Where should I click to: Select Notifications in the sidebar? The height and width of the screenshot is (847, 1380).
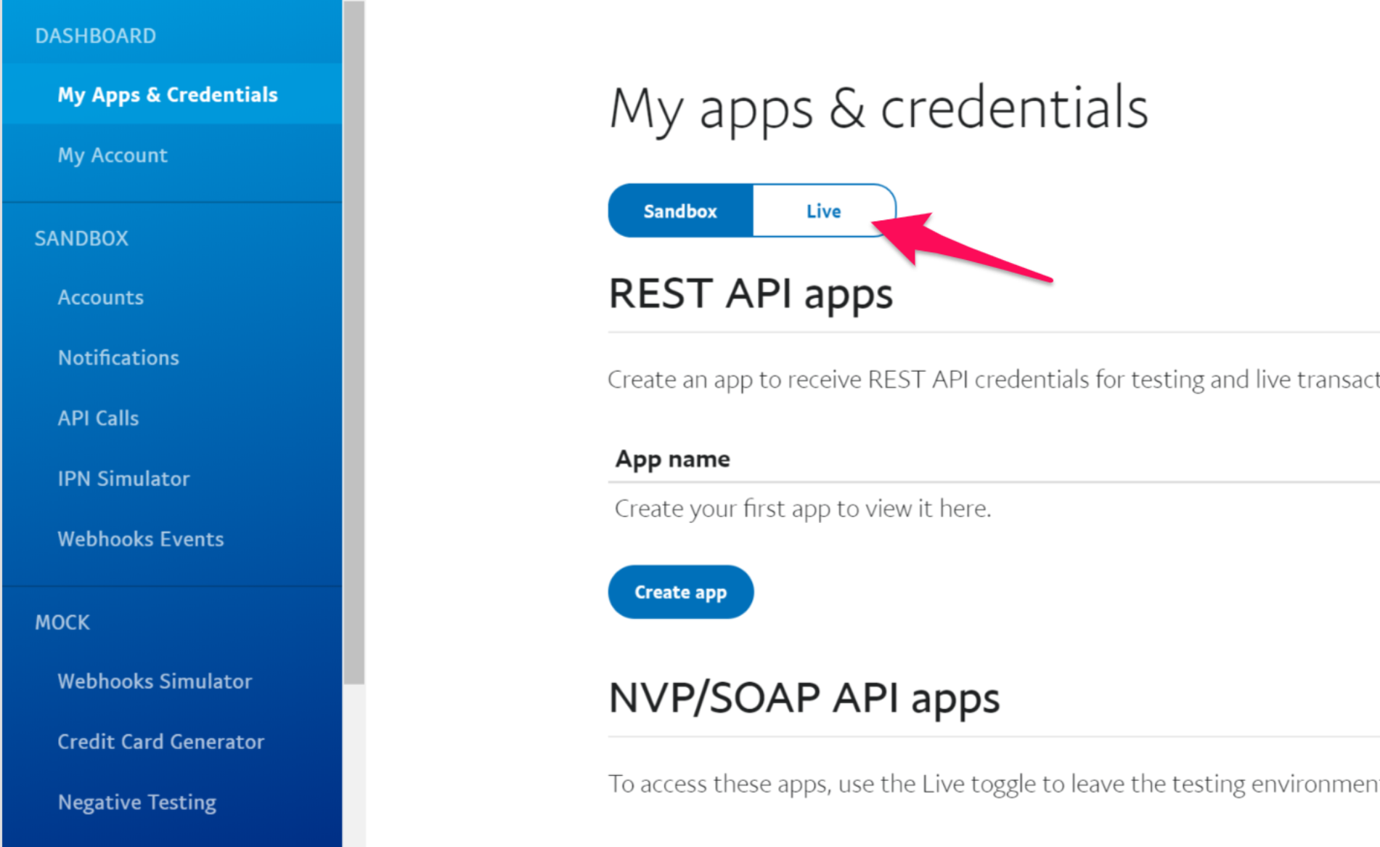click(x=118, y=357)
